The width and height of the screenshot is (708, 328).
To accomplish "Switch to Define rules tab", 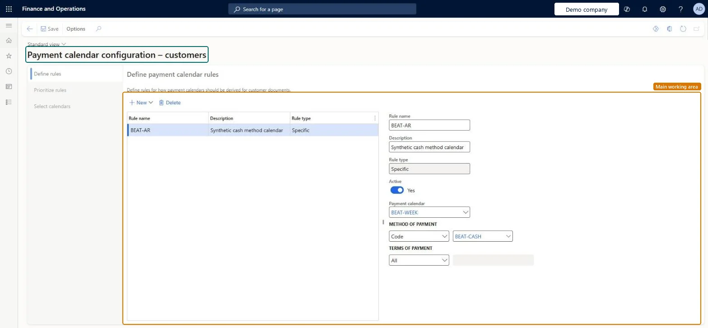I will (47, 74).
